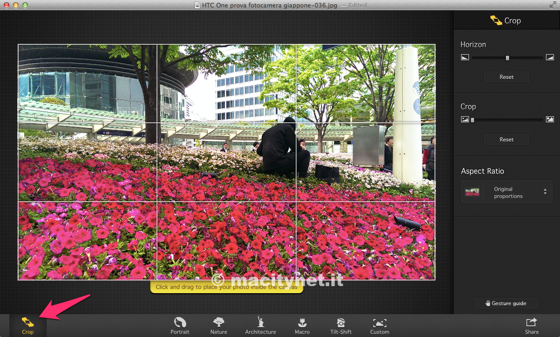Choose the Nature focus mode
Viewport: 560px width, 337px height.
218,325
